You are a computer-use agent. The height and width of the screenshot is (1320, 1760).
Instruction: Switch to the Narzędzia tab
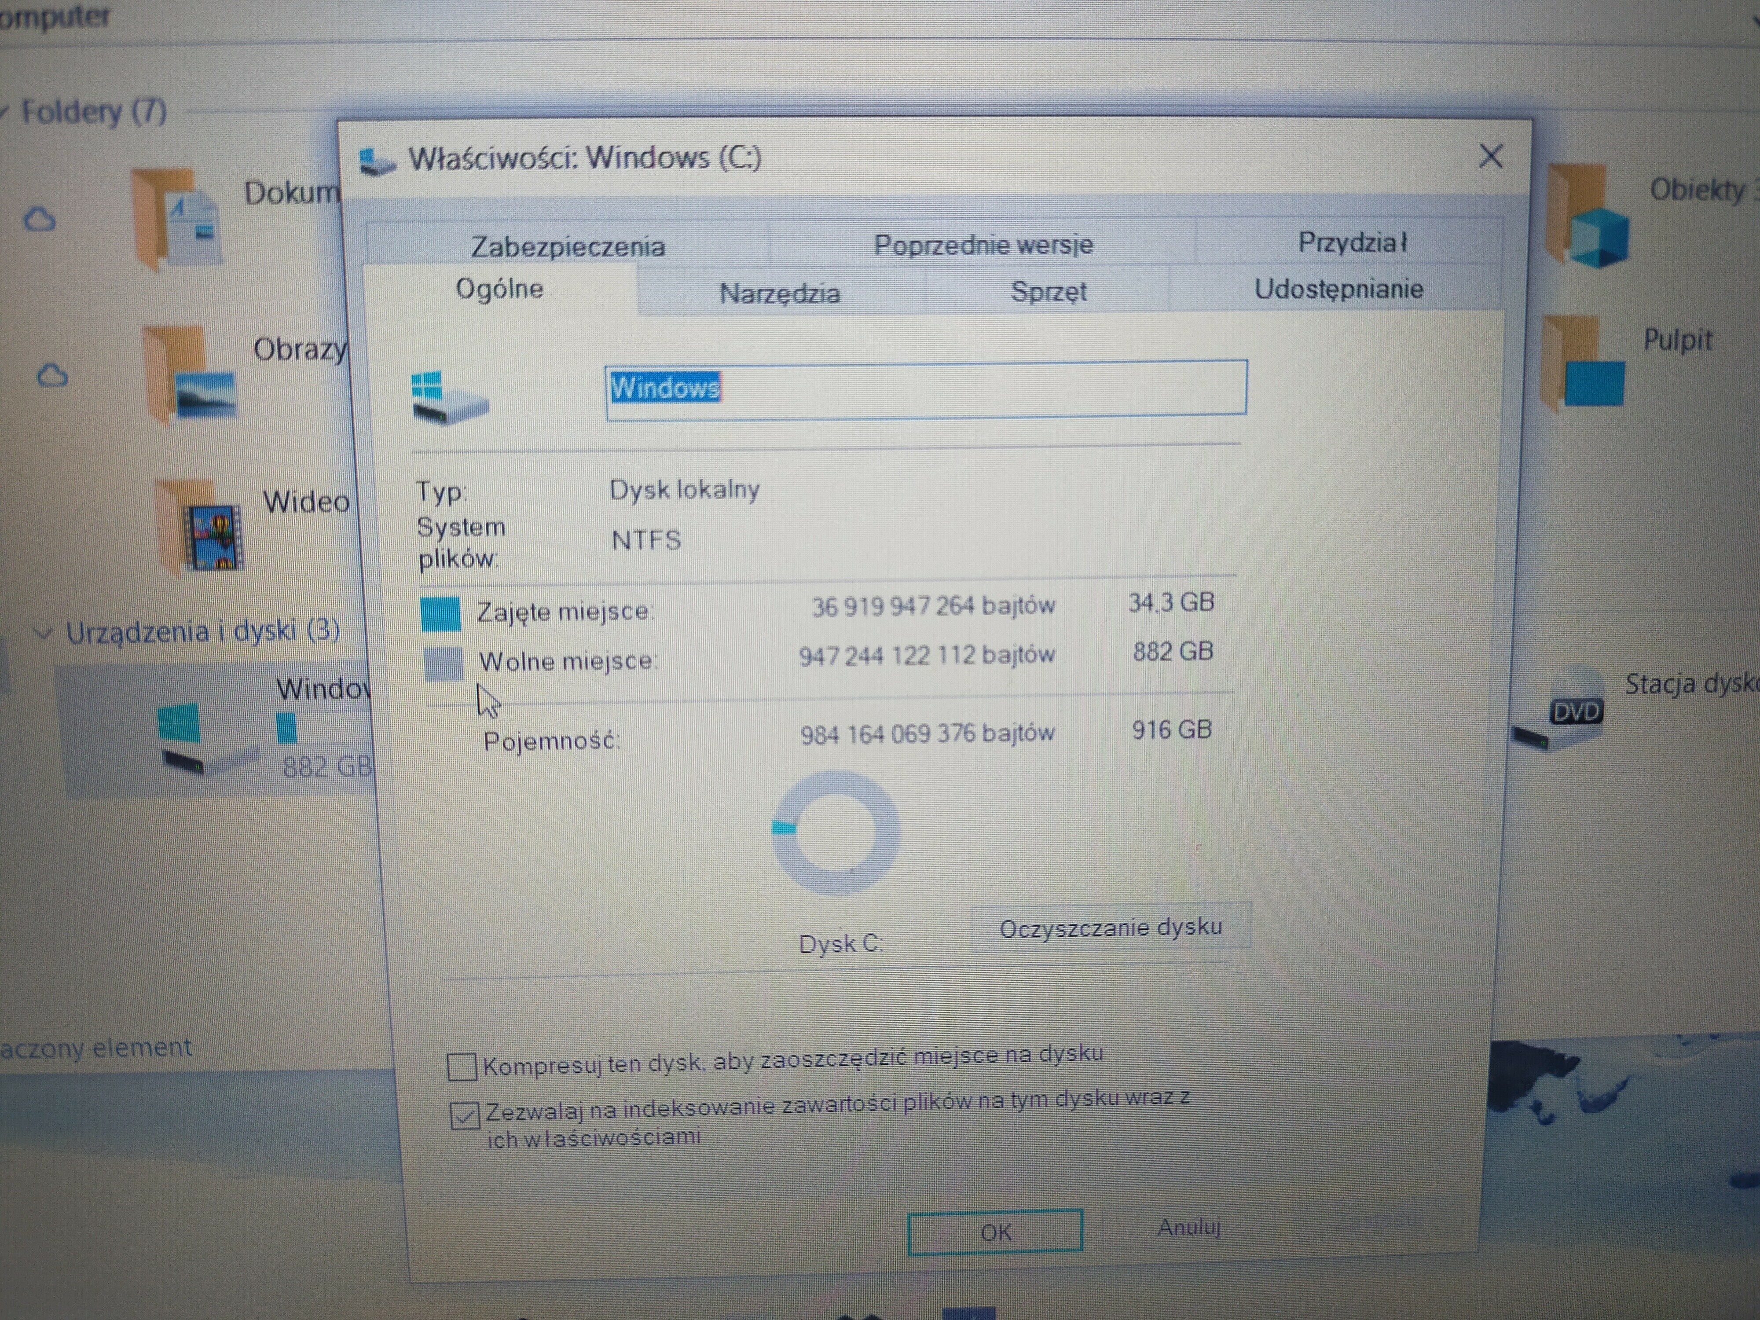(x=779, y=293)
